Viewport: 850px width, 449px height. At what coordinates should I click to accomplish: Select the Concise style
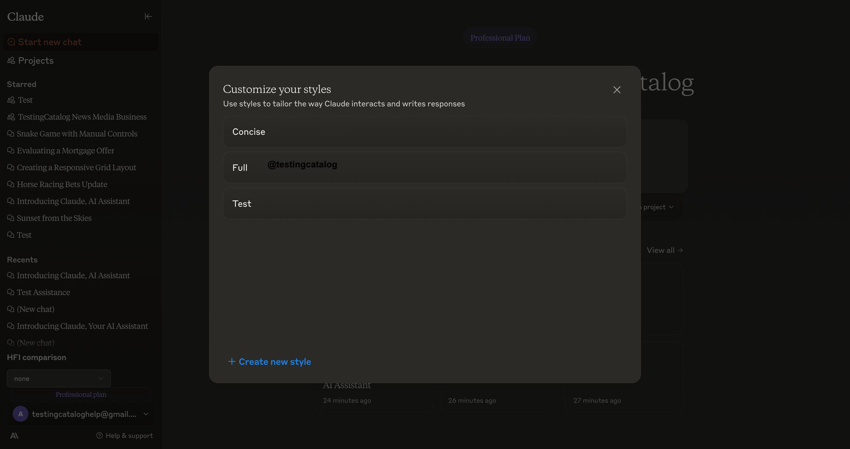[x=425, y=132]
